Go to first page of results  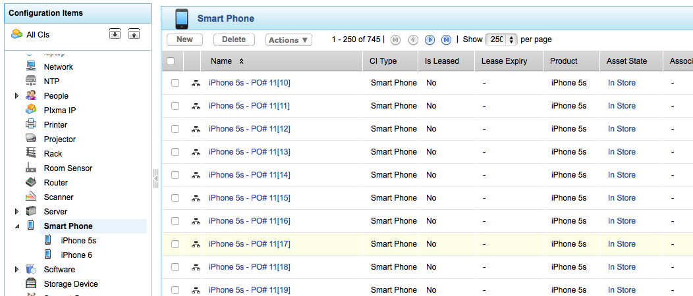(395, 39)
